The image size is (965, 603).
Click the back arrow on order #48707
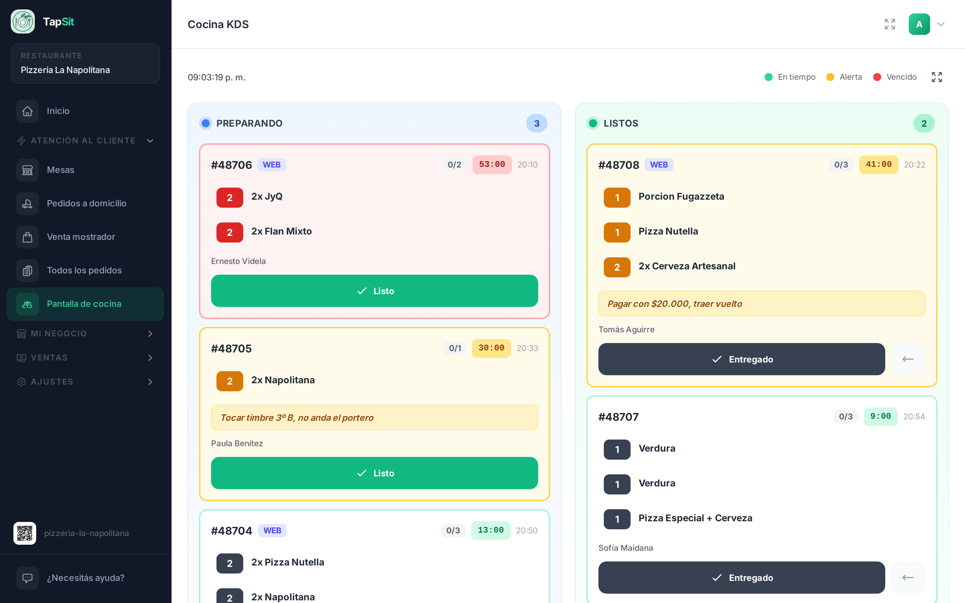click(x=908, y=578)
